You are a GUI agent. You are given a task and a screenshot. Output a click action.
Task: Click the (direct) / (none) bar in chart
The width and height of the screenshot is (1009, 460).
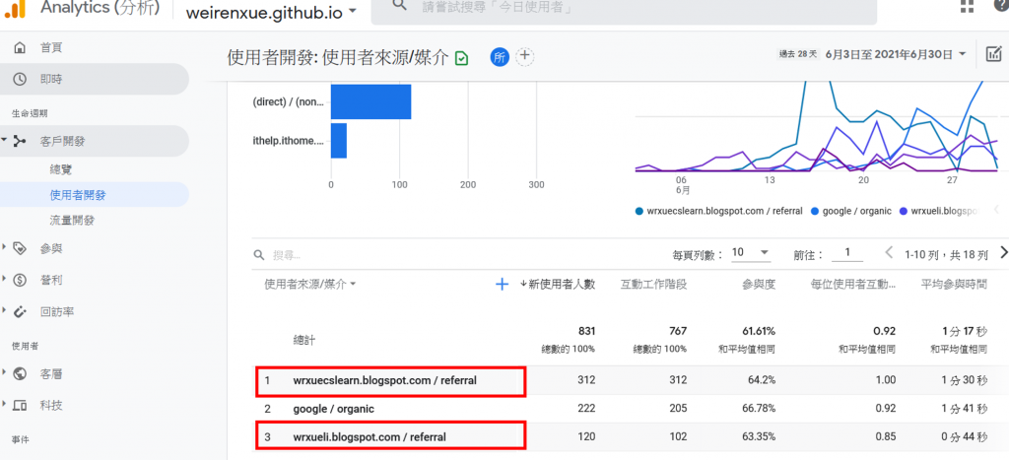[x=370, y=101]
